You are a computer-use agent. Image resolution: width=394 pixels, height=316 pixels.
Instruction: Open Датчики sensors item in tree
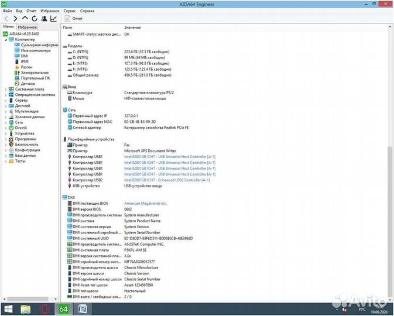(28, 83)
